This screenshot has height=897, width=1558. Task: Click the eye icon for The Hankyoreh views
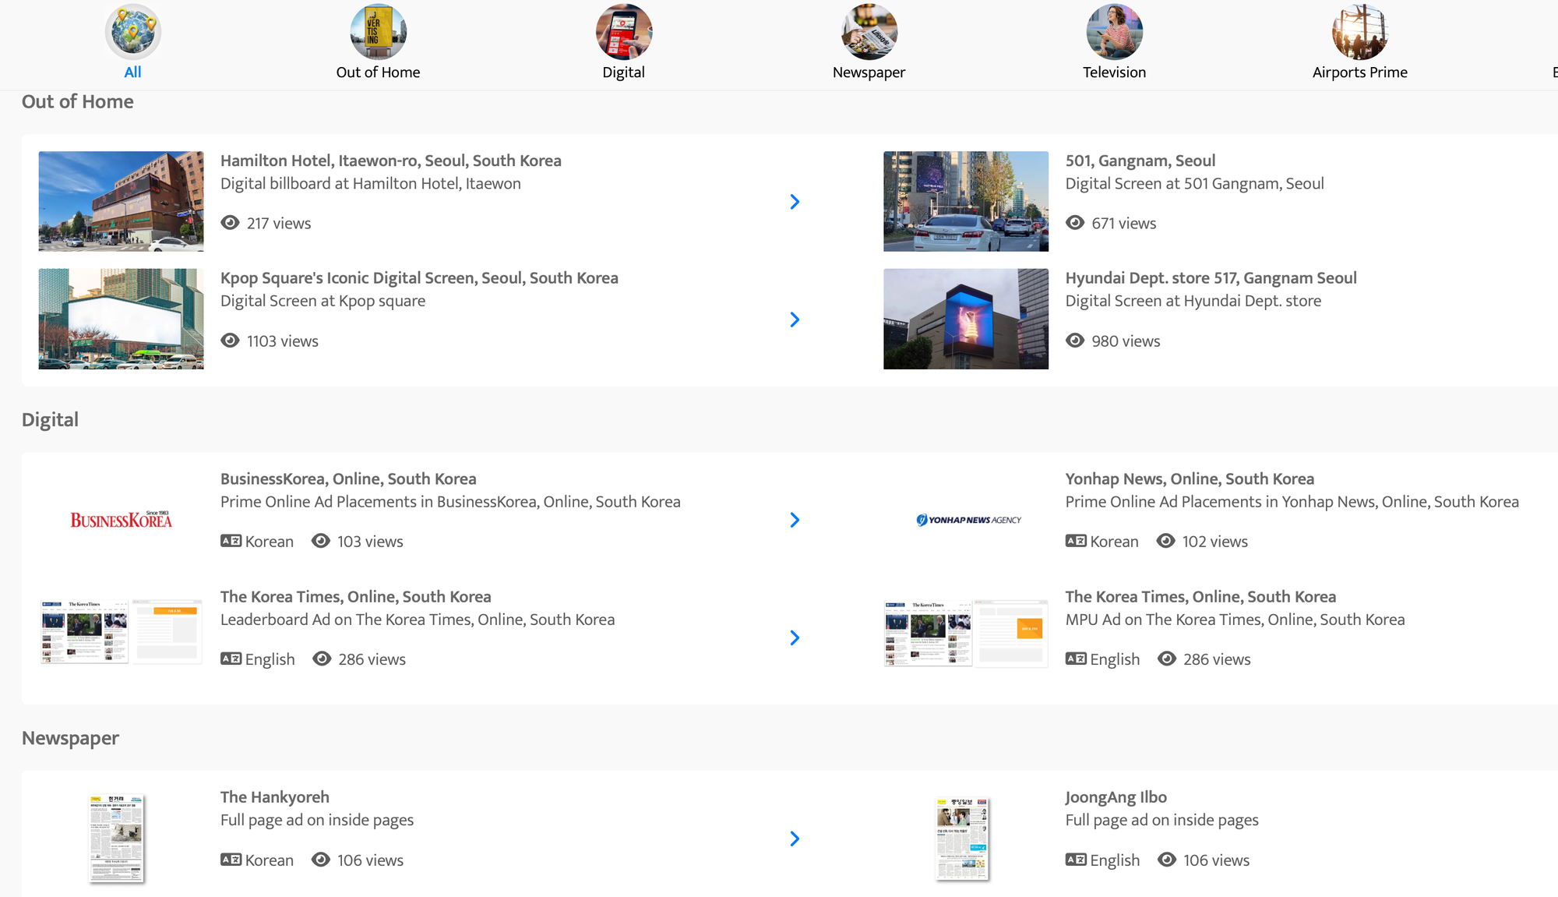[x=321, y=860]
